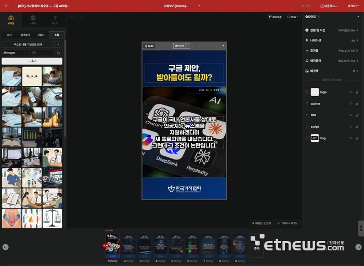Viewport: 364px width, 266px height.
Task: Toggle the lock of author element
Action: click(x=357, y=104)
